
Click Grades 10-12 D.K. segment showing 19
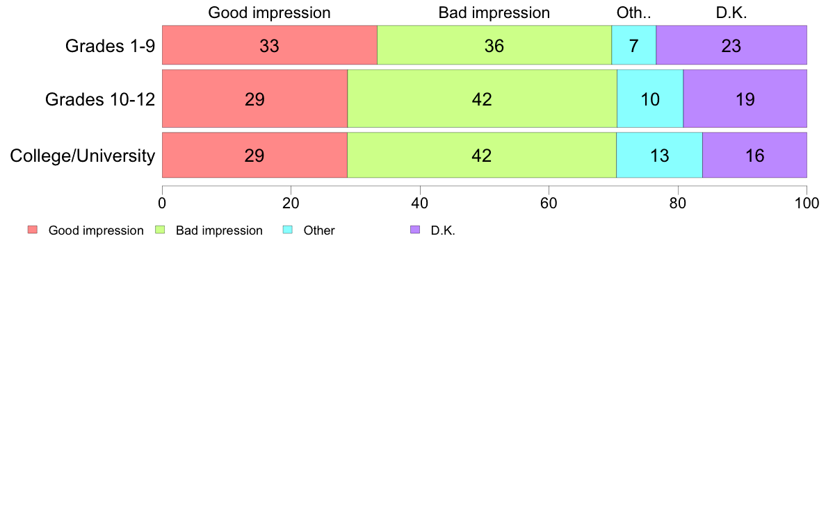(745, 99)
